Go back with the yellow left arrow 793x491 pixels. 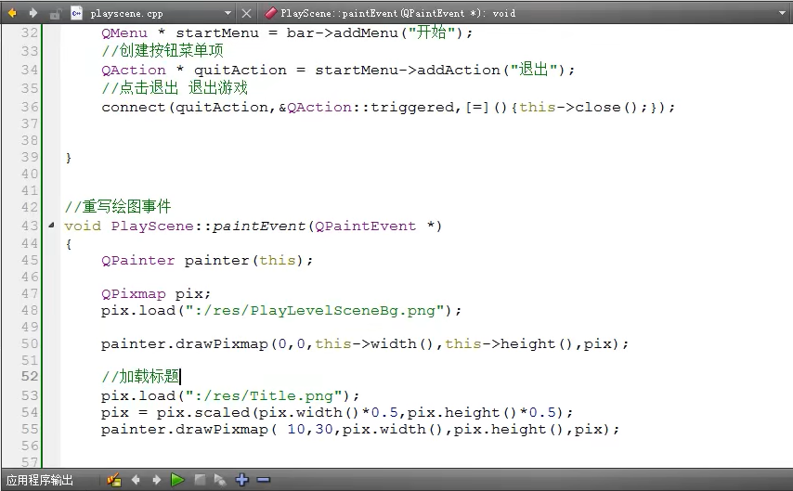12,13
